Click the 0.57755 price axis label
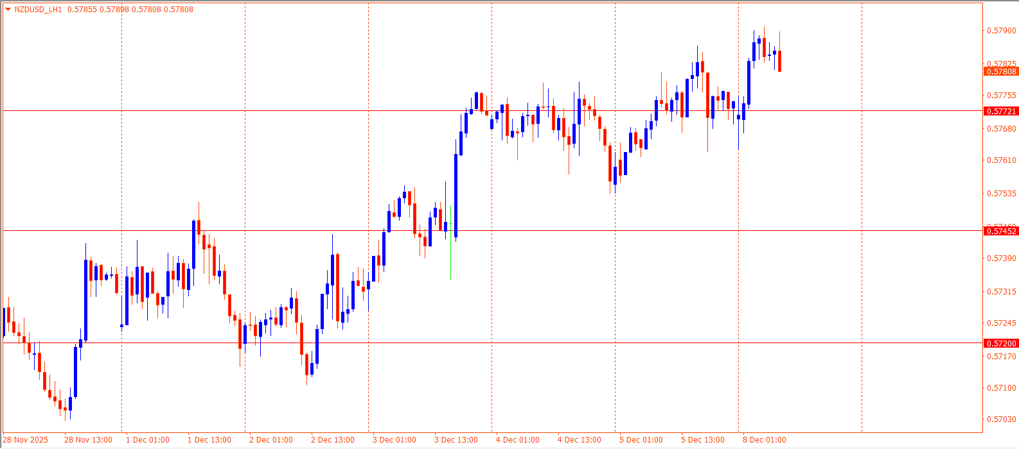Image resolution: width=1019 pixels, height=449 pixels. [x=1002, y=96]
